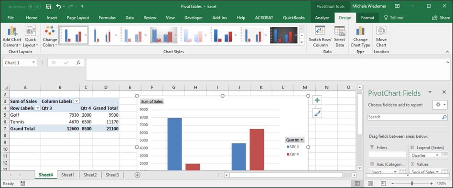Open Customize Quick Access Toolbar dropdown
The image size is (453, 188).
(82, 6)
